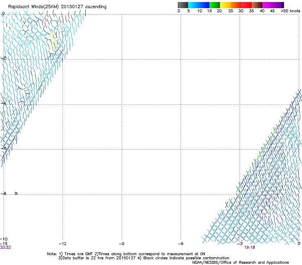Image resolution: width=302 pixels, height=265 pixels.
Task: Choose the green 15-20 knots legend color
Action: [x=215, y=5]
